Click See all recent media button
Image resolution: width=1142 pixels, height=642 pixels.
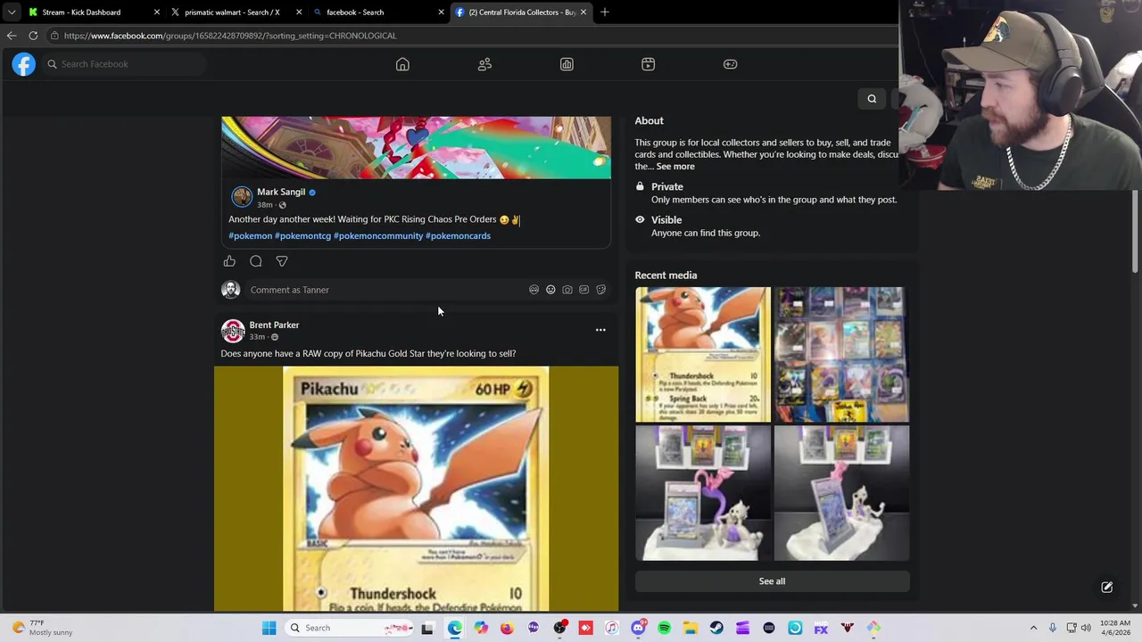(772, 581)
